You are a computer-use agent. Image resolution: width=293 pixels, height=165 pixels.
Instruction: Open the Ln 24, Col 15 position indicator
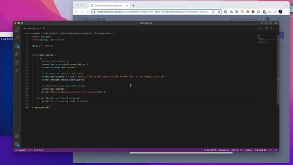point(210,150)
